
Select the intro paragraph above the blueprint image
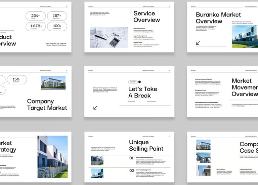99,13
